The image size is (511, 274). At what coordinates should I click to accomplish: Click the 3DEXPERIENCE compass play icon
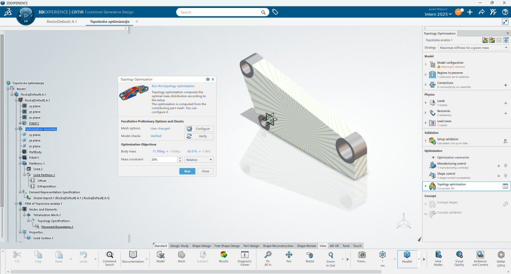pyautogui.click(x=26, y=15)
